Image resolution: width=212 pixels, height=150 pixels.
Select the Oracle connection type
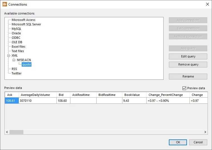coord(16,33)
